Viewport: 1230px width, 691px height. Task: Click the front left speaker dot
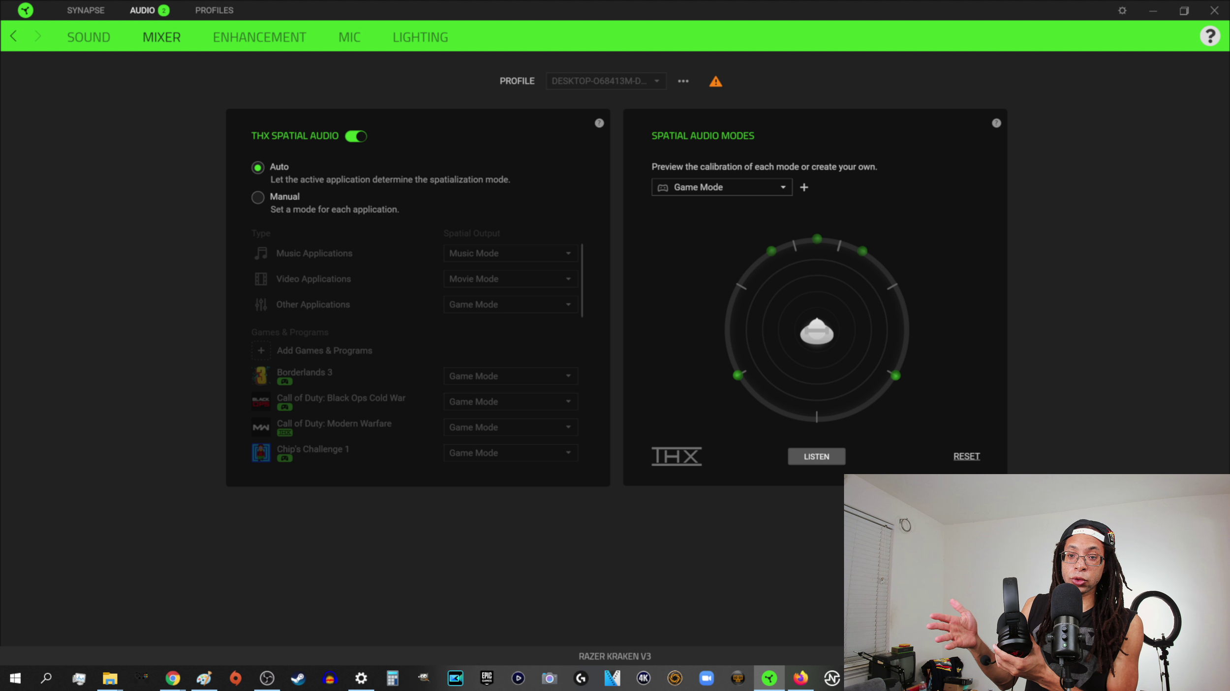(771, 251)
